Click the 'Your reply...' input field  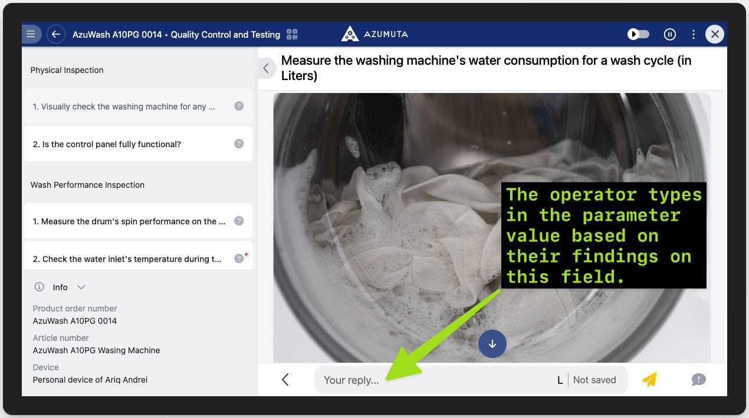point(433,380)
